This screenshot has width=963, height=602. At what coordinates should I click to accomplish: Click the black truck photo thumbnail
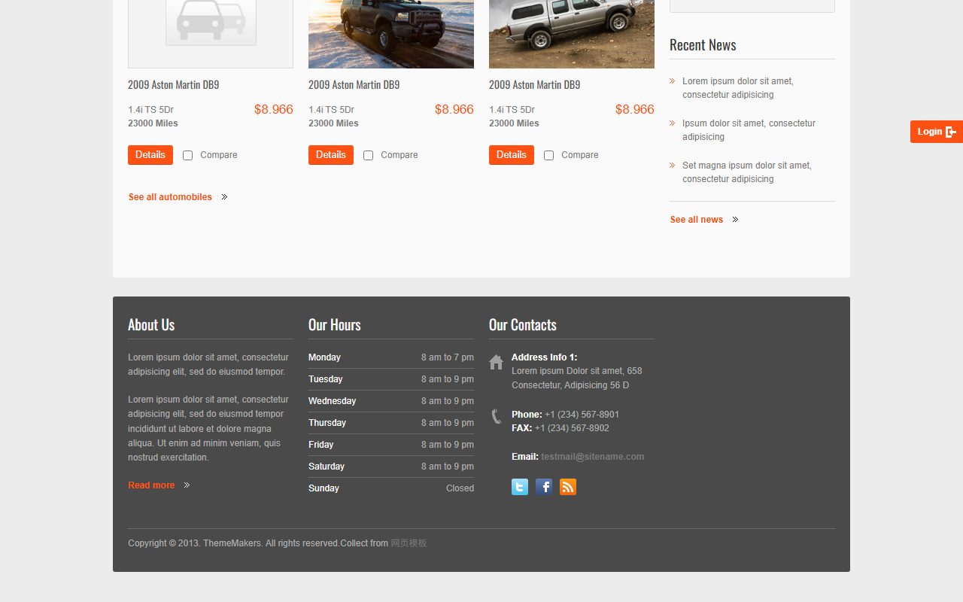click(x=391, y=34)
